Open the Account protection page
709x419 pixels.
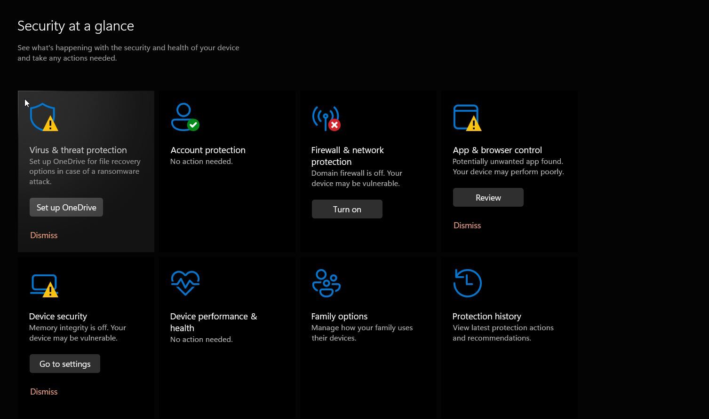pos(207,150)
